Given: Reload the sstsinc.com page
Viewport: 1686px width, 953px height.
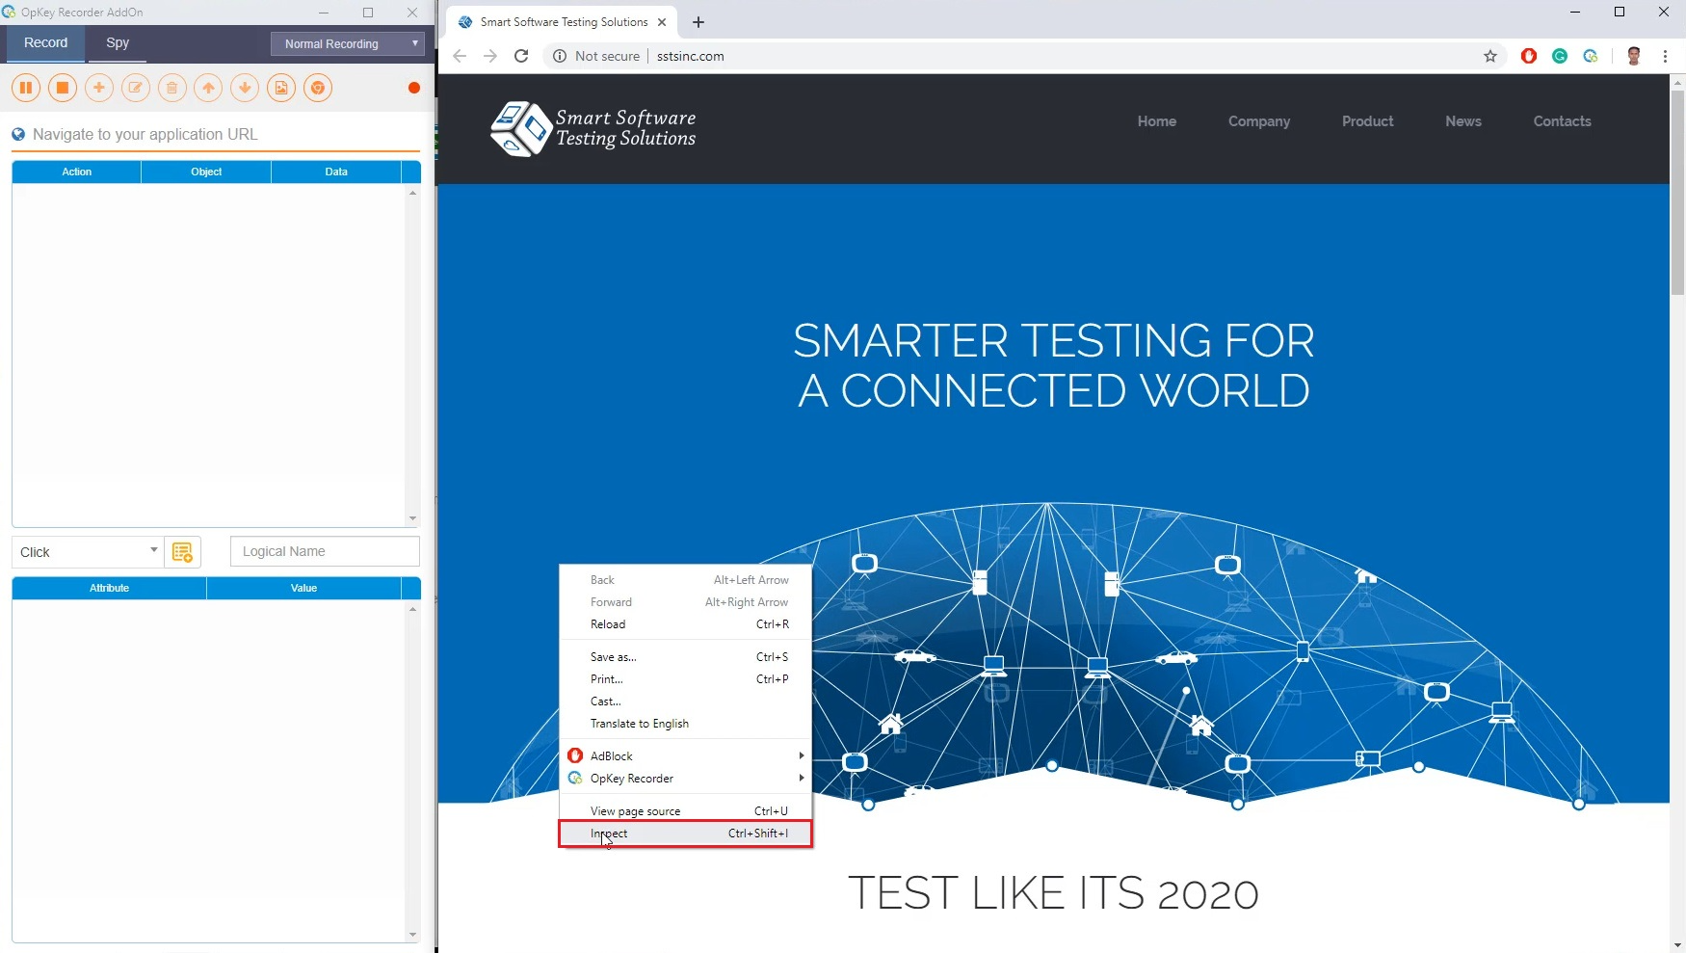Looking at the screenshot, I should (x=521, y=56).
